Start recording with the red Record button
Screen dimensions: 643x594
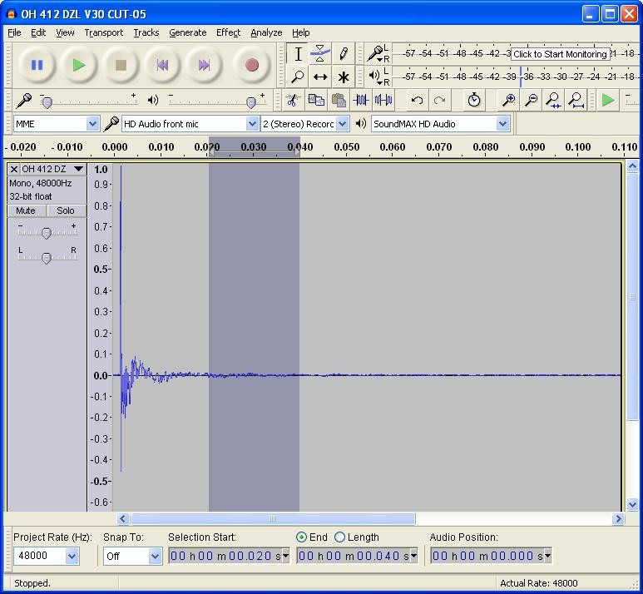point(252,65)
